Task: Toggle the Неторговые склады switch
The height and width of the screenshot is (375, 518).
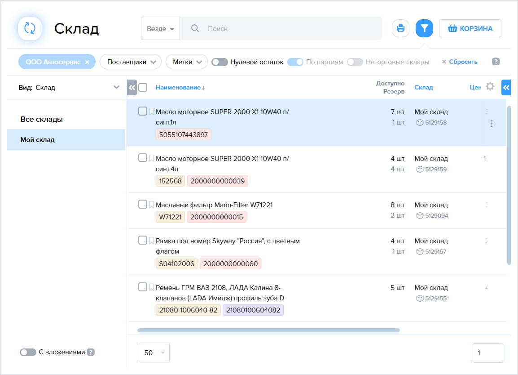Action: point(355,62)
